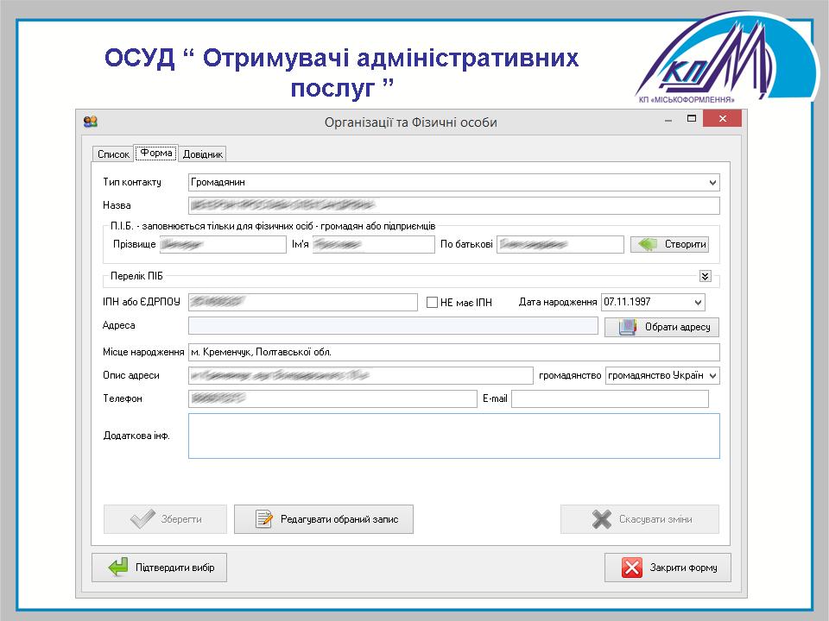Click the E-mail input field
The height and width of the screenshot is (621, 829).
609,398
